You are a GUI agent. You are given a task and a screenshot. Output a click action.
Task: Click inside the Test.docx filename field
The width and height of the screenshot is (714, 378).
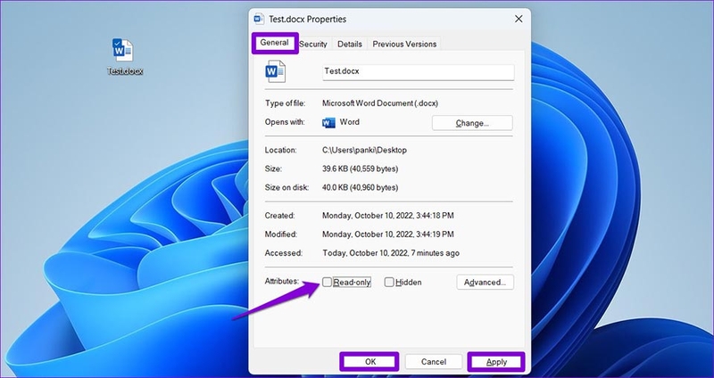(419, 72)
